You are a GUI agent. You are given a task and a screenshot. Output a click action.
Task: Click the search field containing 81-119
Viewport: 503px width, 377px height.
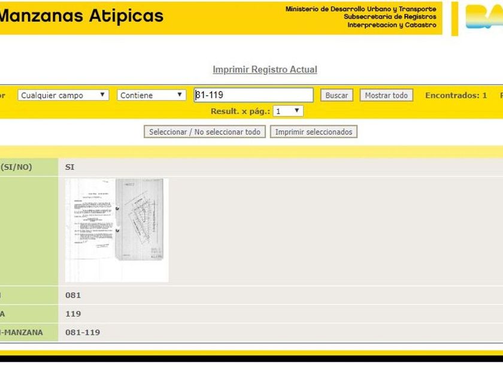tap(253, 95)
